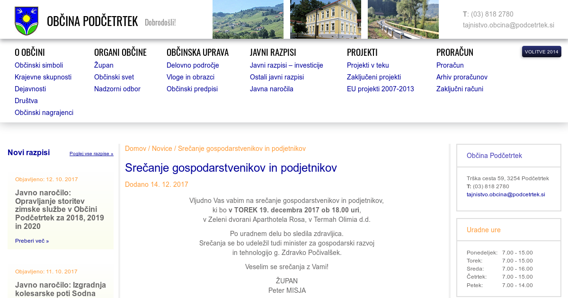Click Novice in the breadcrumb
The width and height of the screenshot is (568, 298).
click(162, 149)
